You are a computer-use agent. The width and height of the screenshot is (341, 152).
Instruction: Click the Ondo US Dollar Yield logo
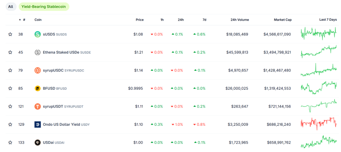click(37, 124)
